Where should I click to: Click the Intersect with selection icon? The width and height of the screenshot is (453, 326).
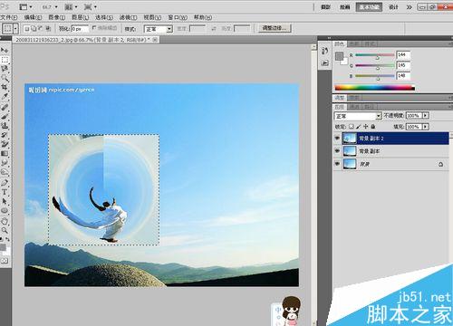point(48,29)
